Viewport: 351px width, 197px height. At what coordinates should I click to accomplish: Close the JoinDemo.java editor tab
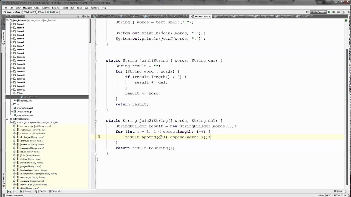click(210, 16)
